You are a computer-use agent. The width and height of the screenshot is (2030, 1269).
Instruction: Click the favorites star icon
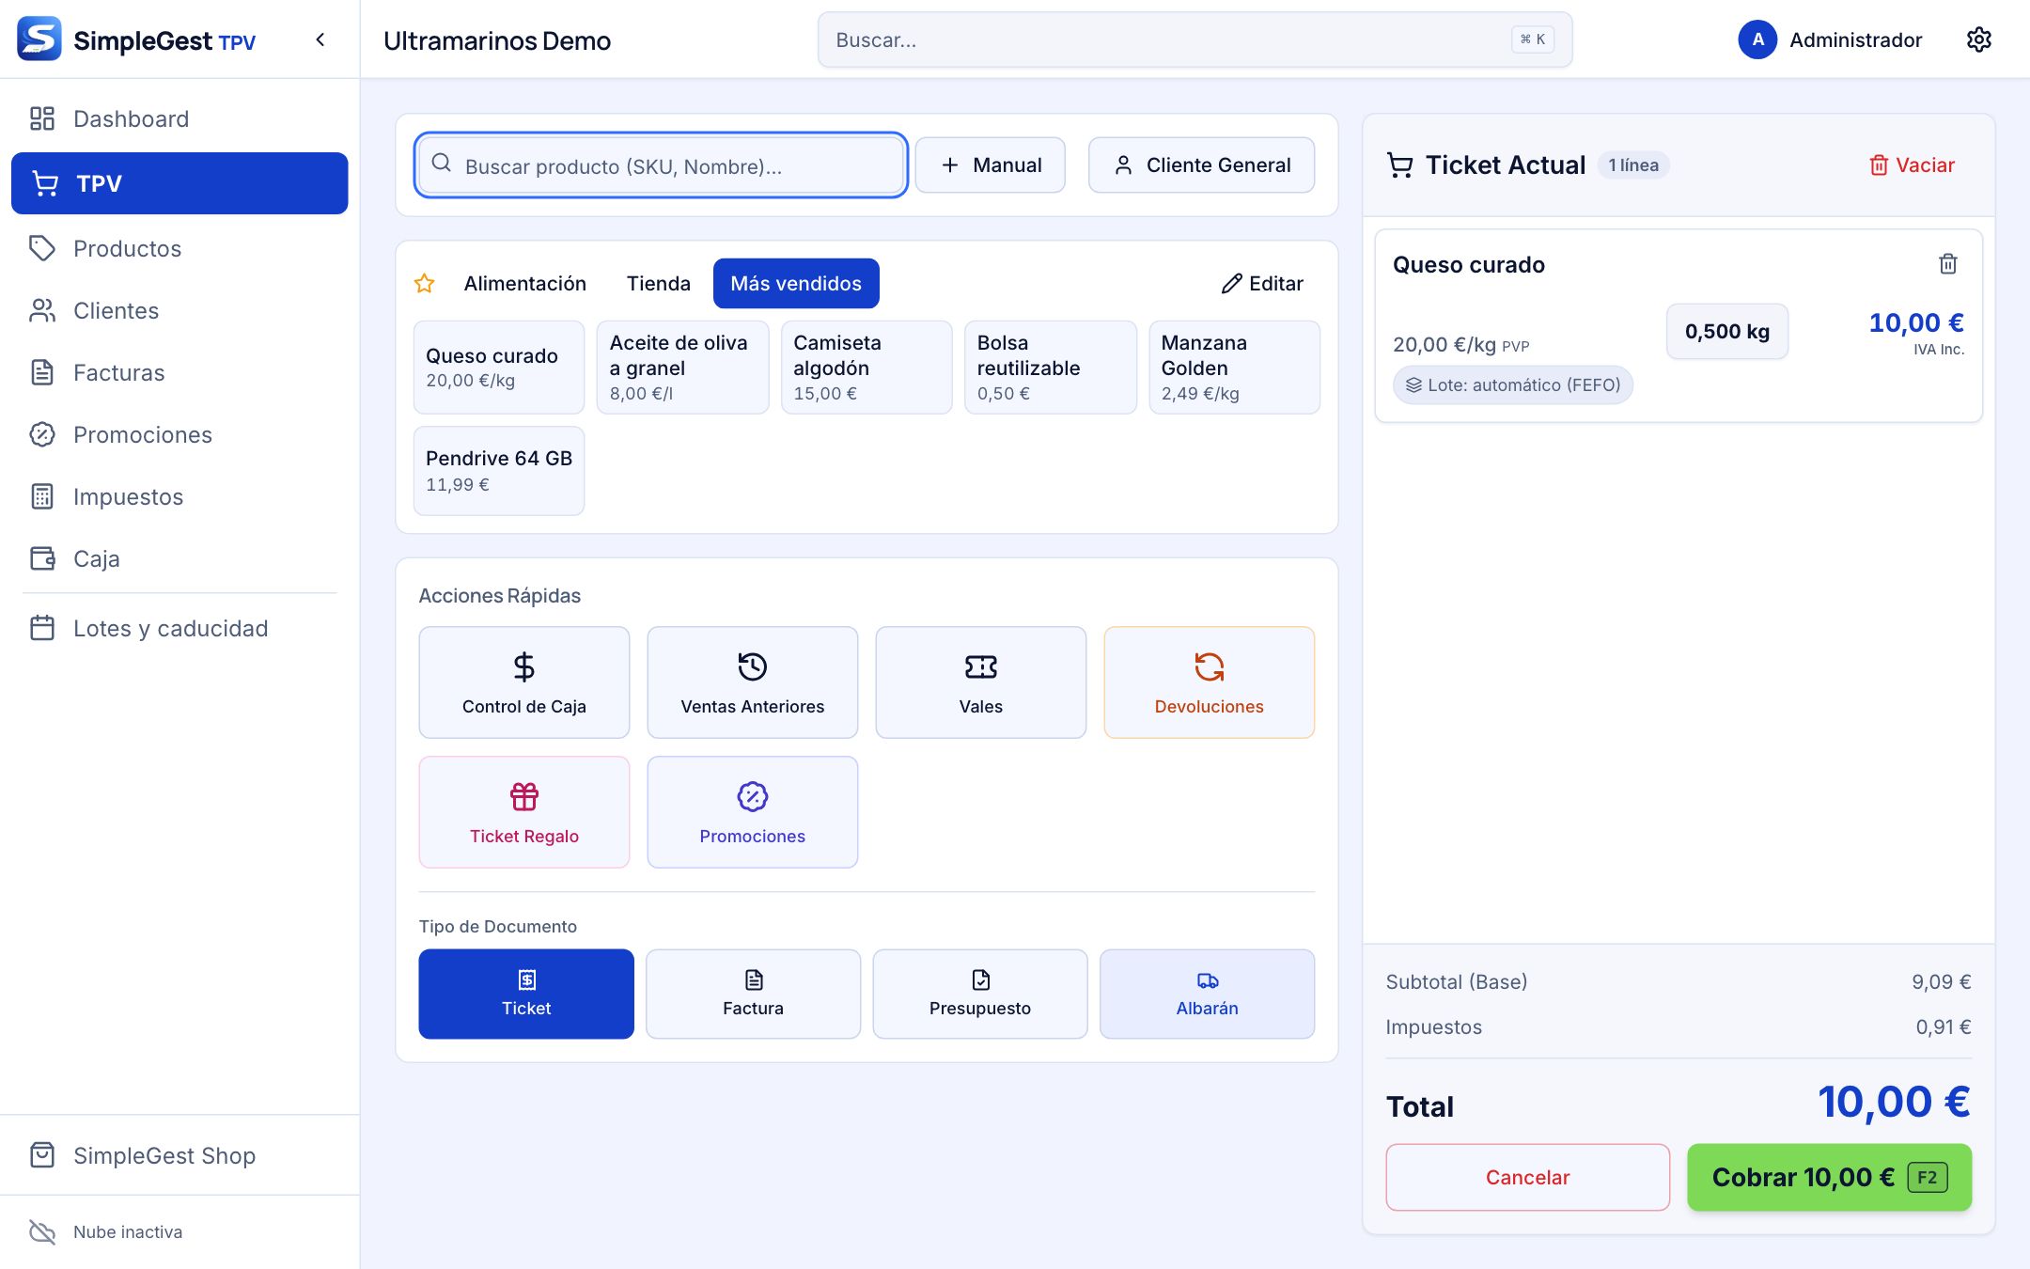(424, 283)
